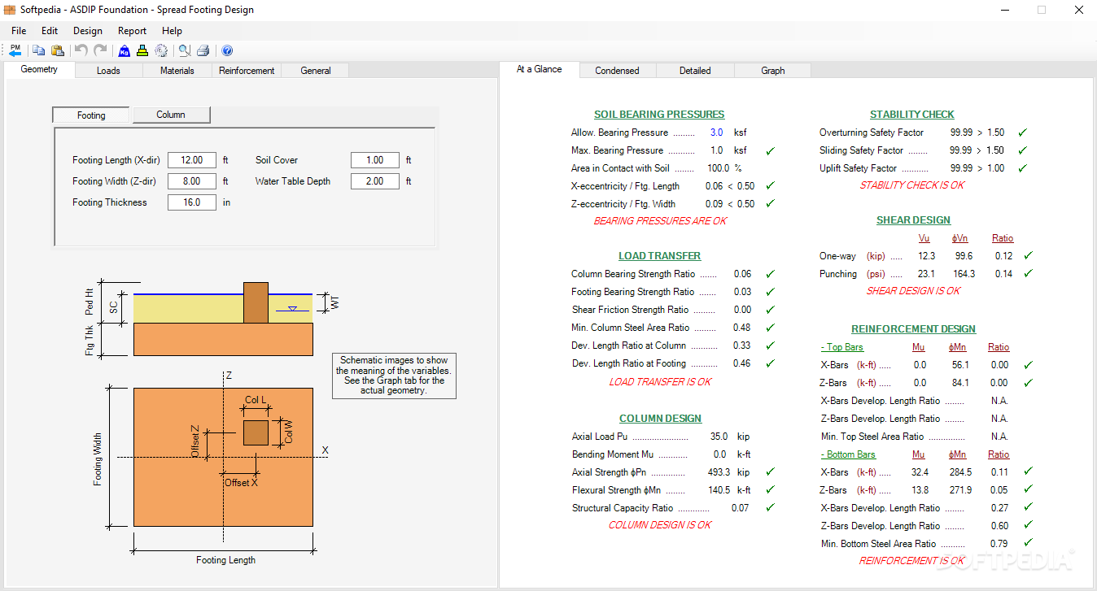Select the Column sub-tab button

171,115
